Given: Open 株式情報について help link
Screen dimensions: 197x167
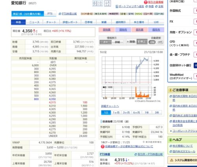Looking at the screenshot, I should coord(182,146).
